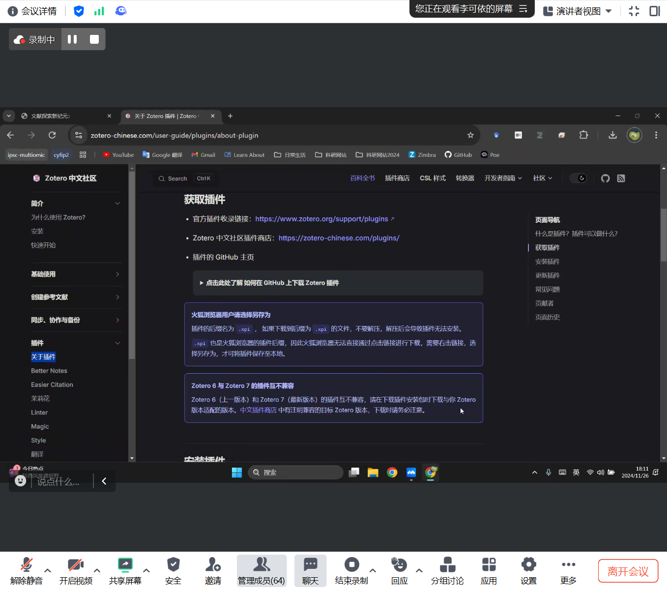Open reactions hand icon
The width and height of the screenshot is (667, 590).
[x=399, y=571]
